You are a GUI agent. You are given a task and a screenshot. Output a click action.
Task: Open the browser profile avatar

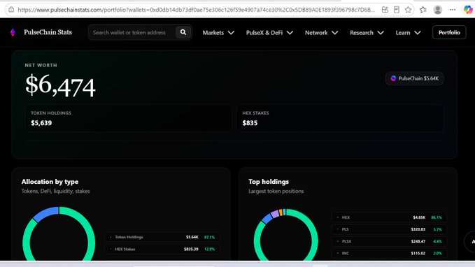pyautogui.click(x=437, y=10)
